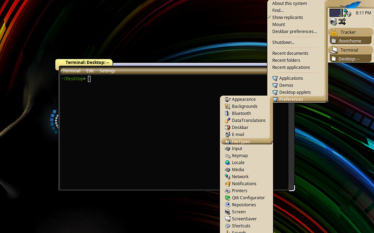Click the Qt6 Configurator icon
374x233 pixels.
pos(228,198)
